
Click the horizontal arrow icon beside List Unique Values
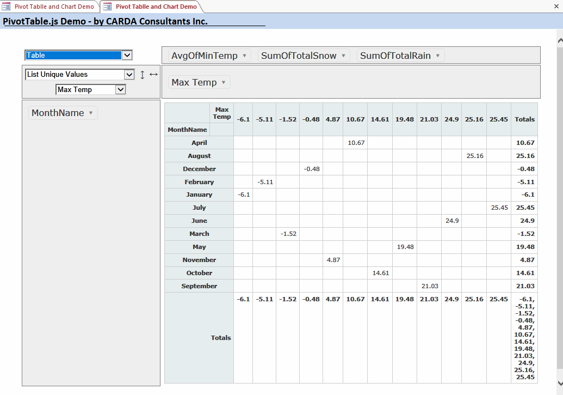point(153,75)
